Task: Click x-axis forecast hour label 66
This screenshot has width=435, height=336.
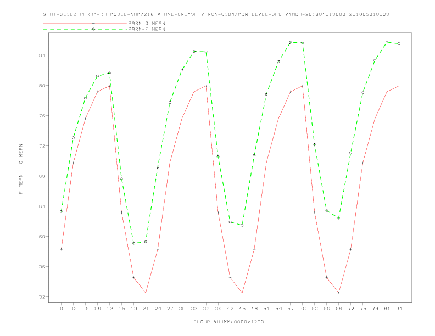Action: coord(327,309)
